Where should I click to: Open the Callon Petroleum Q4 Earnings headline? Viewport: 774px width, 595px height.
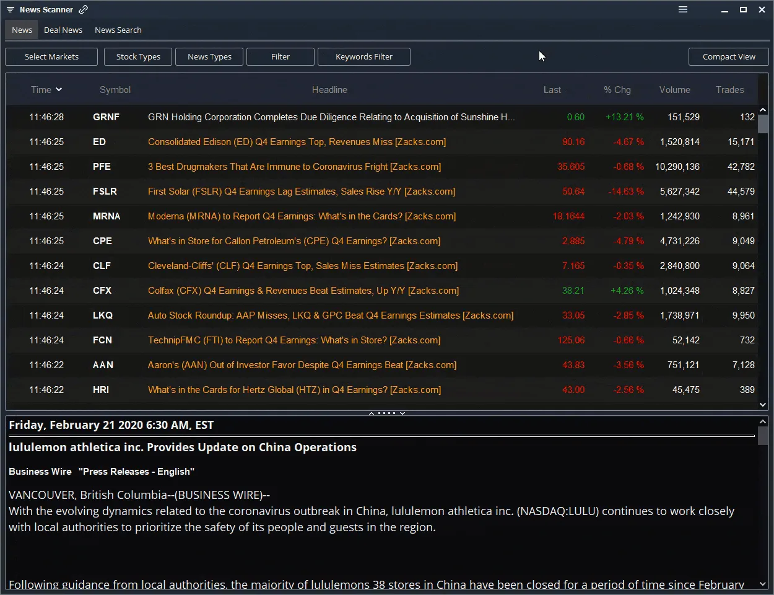click(294, 241)
